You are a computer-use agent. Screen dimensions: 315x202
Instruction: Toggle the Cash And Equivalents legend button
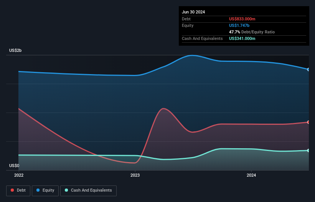(x=88, y=190)
